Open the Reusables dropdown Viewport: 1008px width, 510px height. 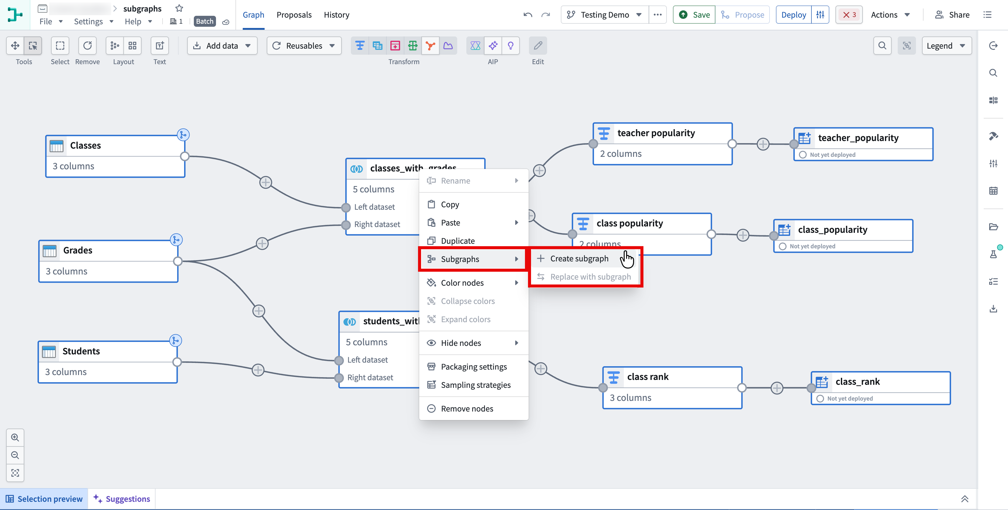point(304,46)
